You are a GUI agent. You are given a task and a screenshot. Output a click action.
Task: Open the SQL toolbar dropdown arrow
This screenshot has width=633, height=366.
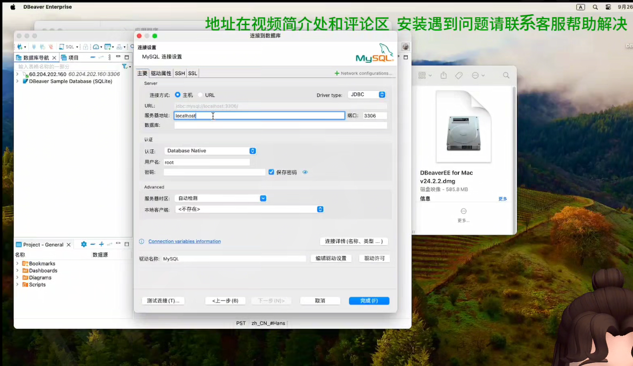point(77,47)
